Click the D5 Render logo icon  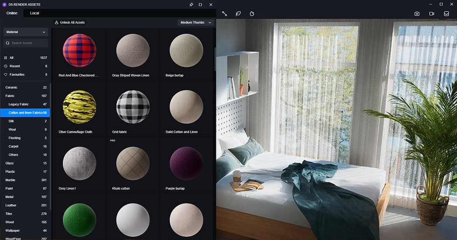tap(4, 5)
